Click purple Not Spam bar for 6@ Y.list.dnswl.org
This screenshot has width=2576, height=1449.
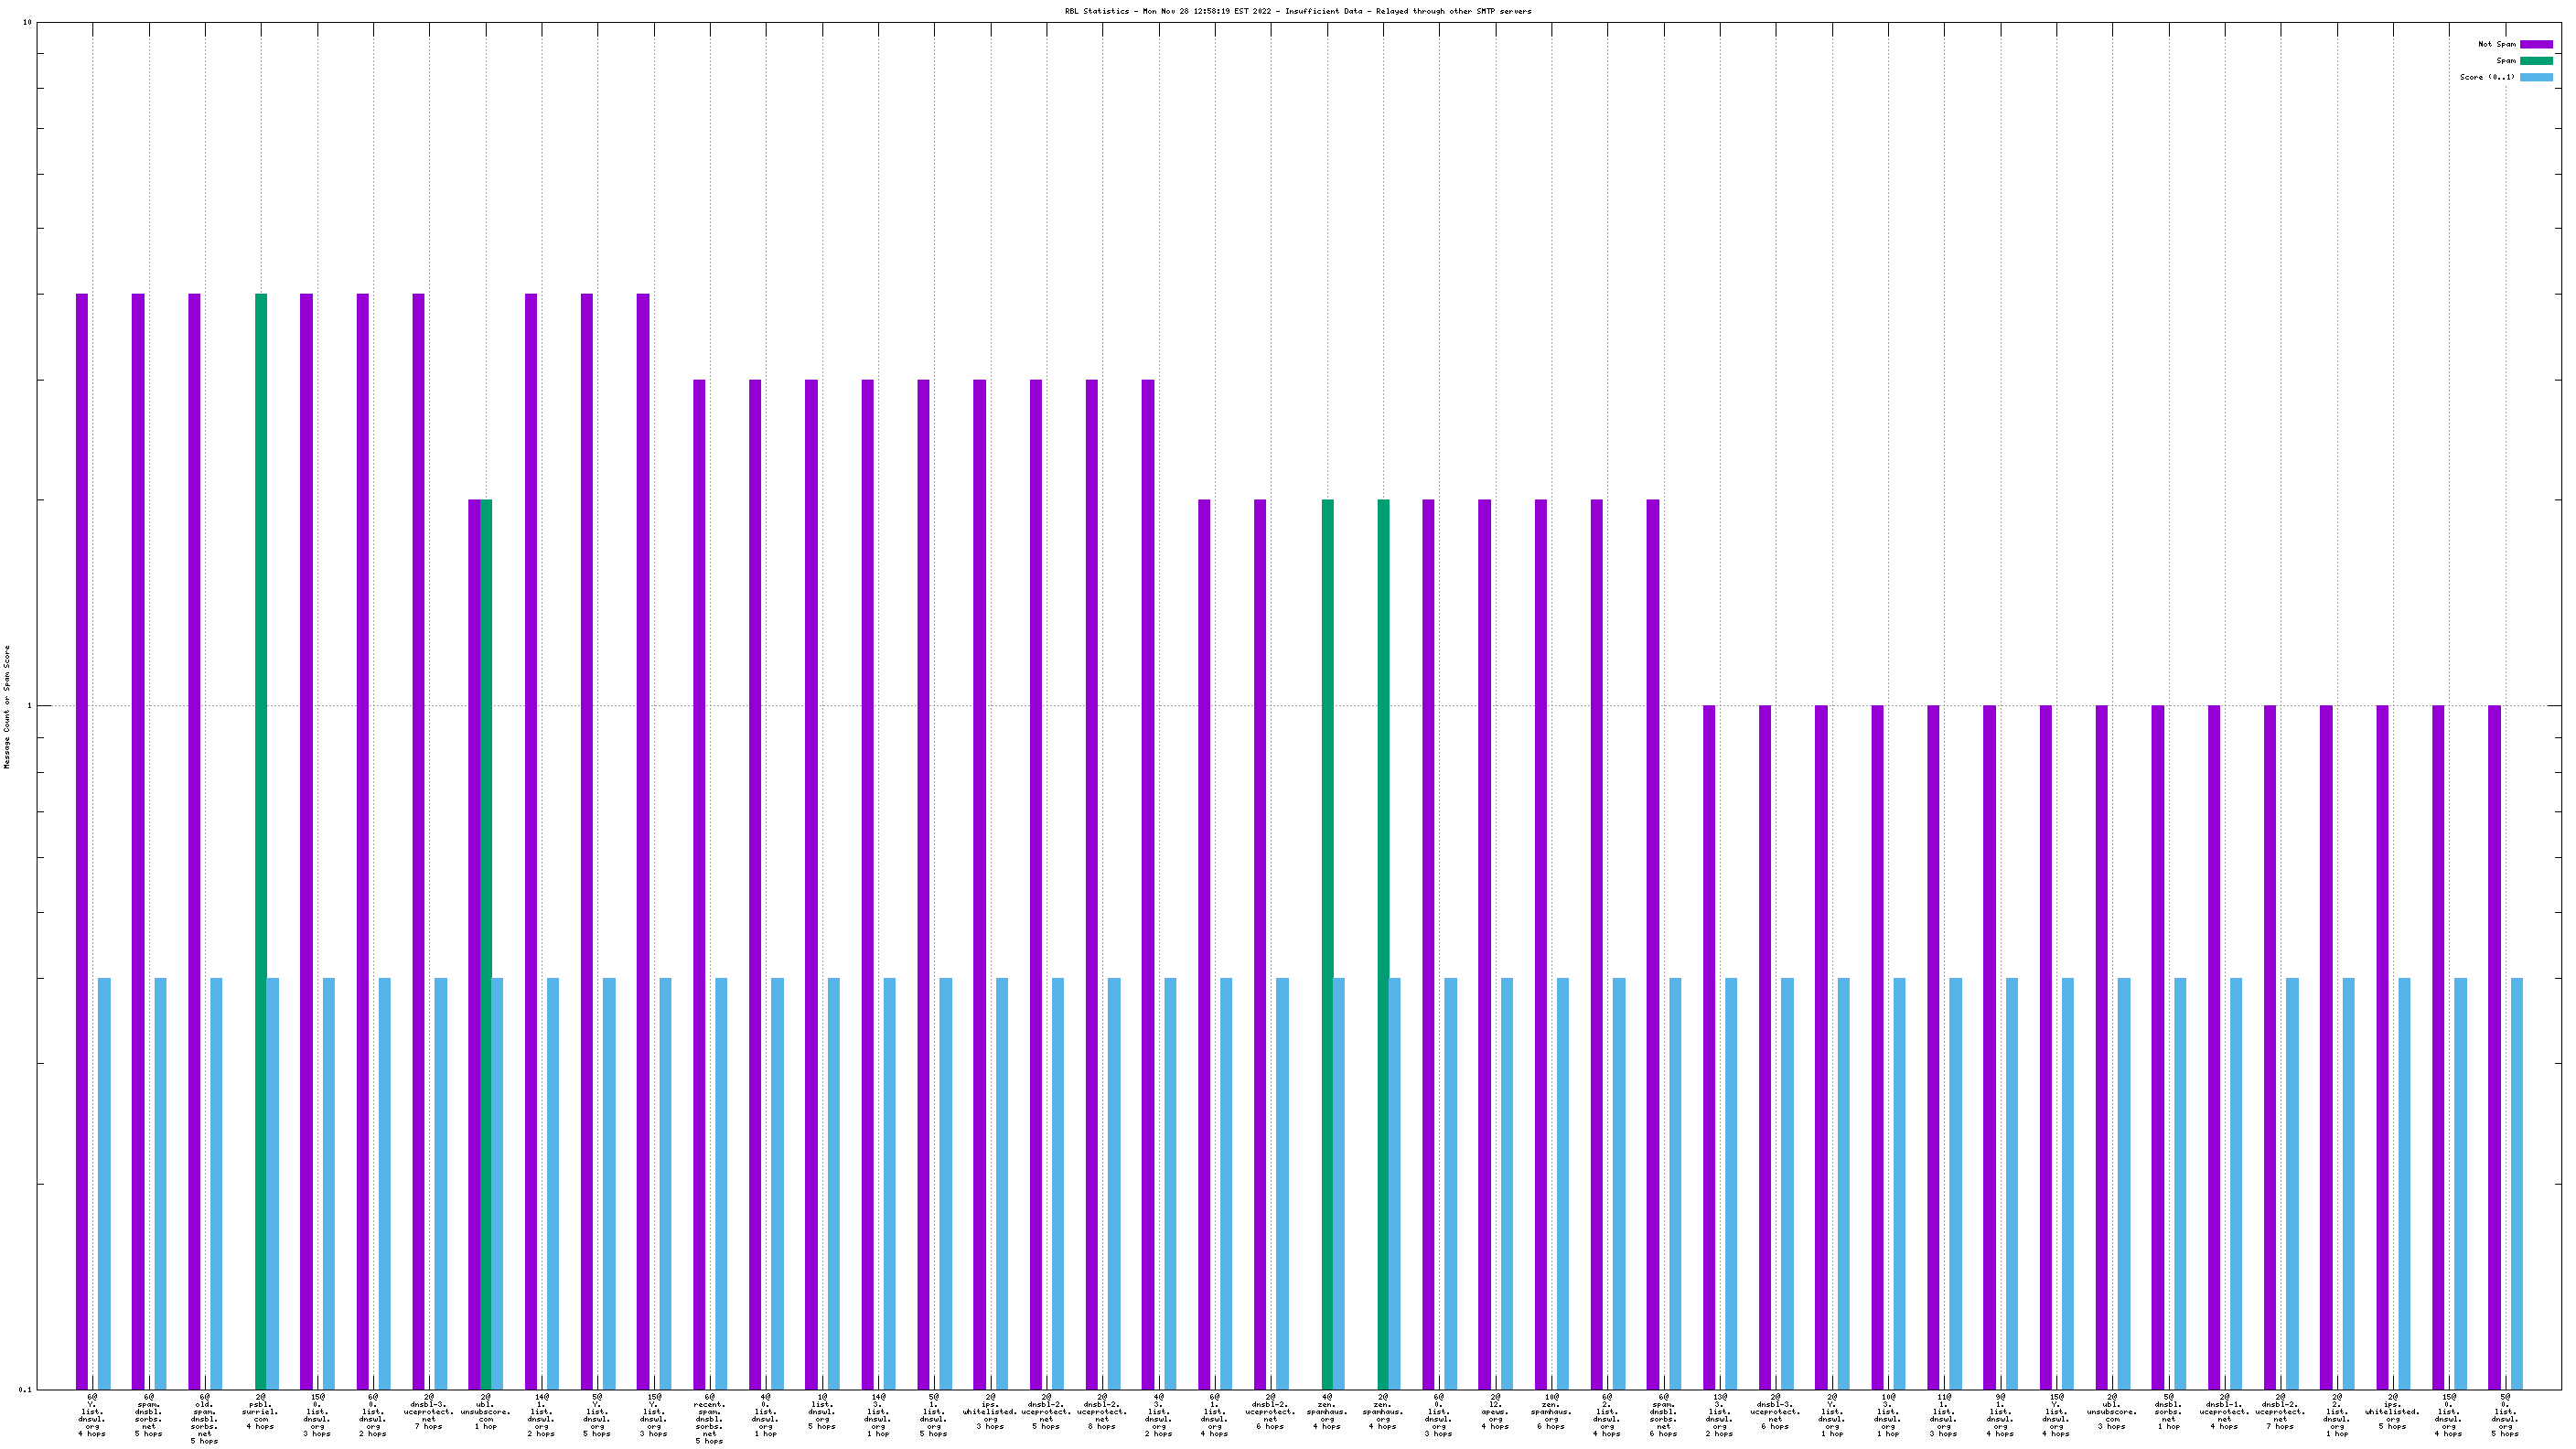(82, 841)
